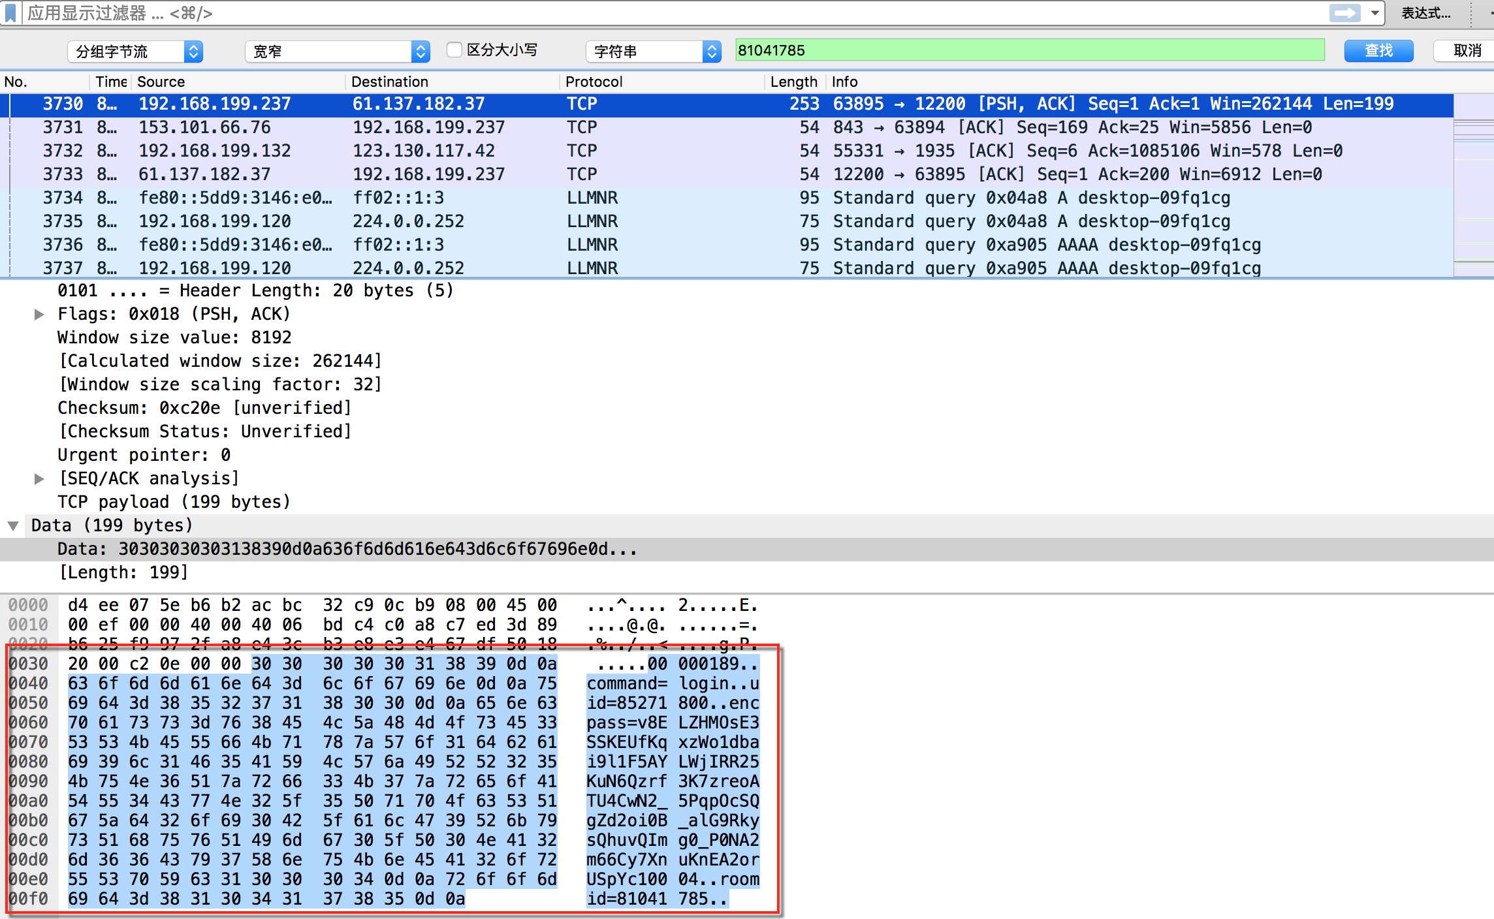Select the Urgent pointer: 0 line
The height and width of the screenshot is (919, 1494).
[144, 455]
